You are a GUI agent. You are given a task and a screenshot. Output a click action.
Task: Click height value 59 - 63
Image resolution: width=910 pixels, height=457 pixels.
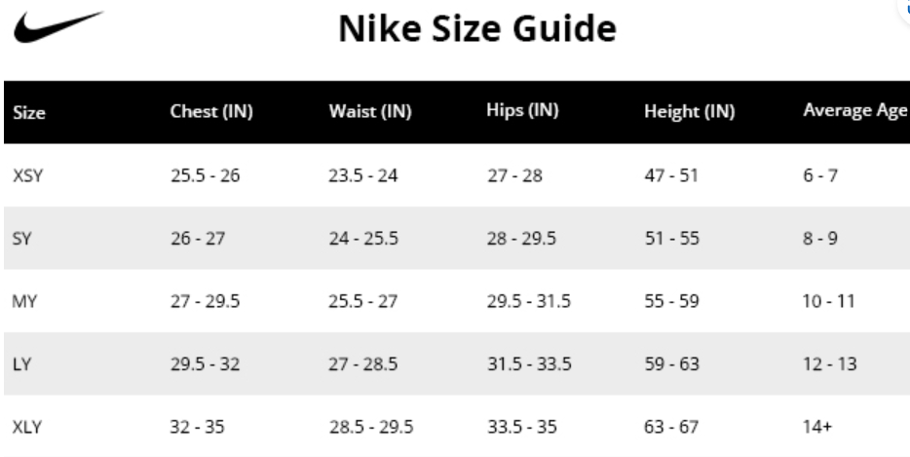(671, 364)
